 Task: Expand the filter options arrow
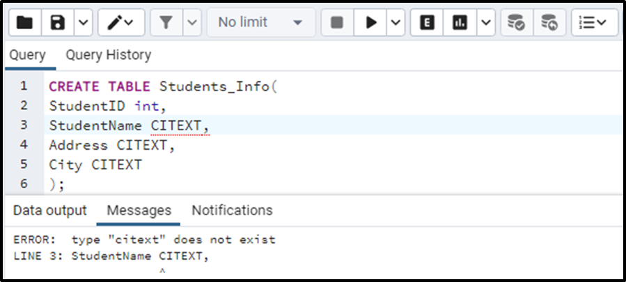point(192,23)
